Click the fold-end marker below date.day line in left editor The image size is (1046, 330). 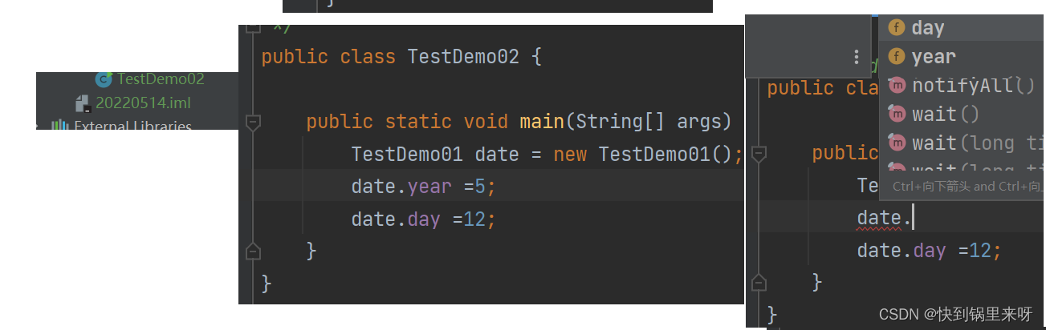click(253, 252)
